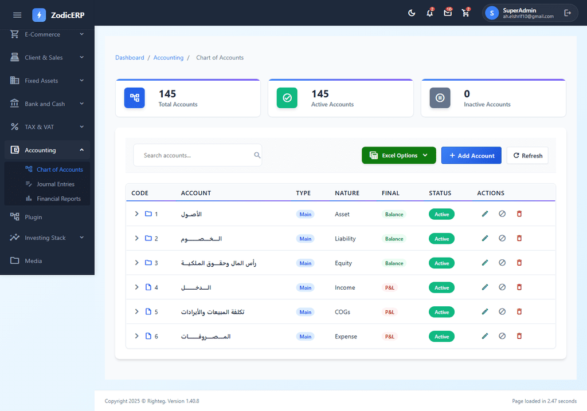Deactivate the Liability account (code 2) with the ban icon

point(502,239)
